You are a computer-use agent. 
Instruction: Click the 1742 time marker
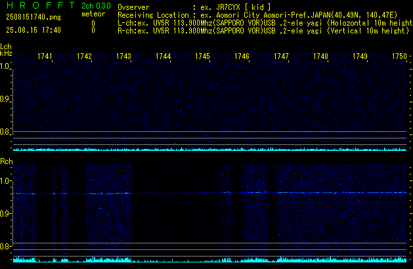pos(84,56)
